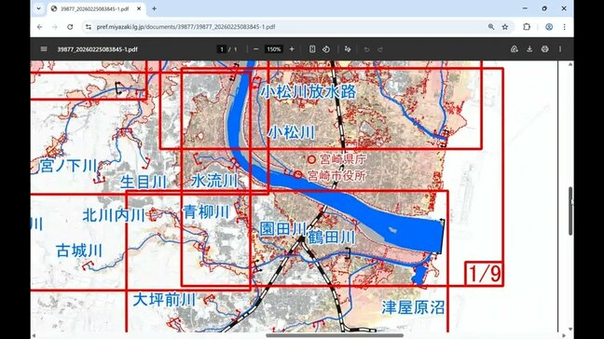604x339 pixels.
Task: View site information icon in address bar
Action: coord(89,27)
